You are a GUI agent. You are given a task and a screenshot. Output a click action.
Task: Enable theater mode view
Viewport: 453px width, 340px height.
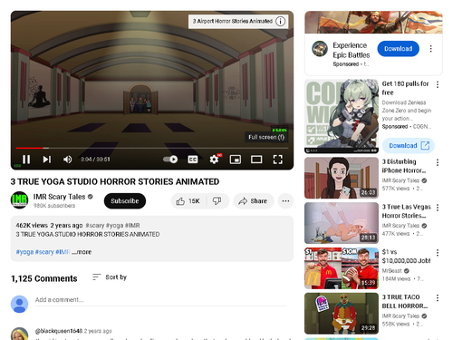tap(256, 160)
